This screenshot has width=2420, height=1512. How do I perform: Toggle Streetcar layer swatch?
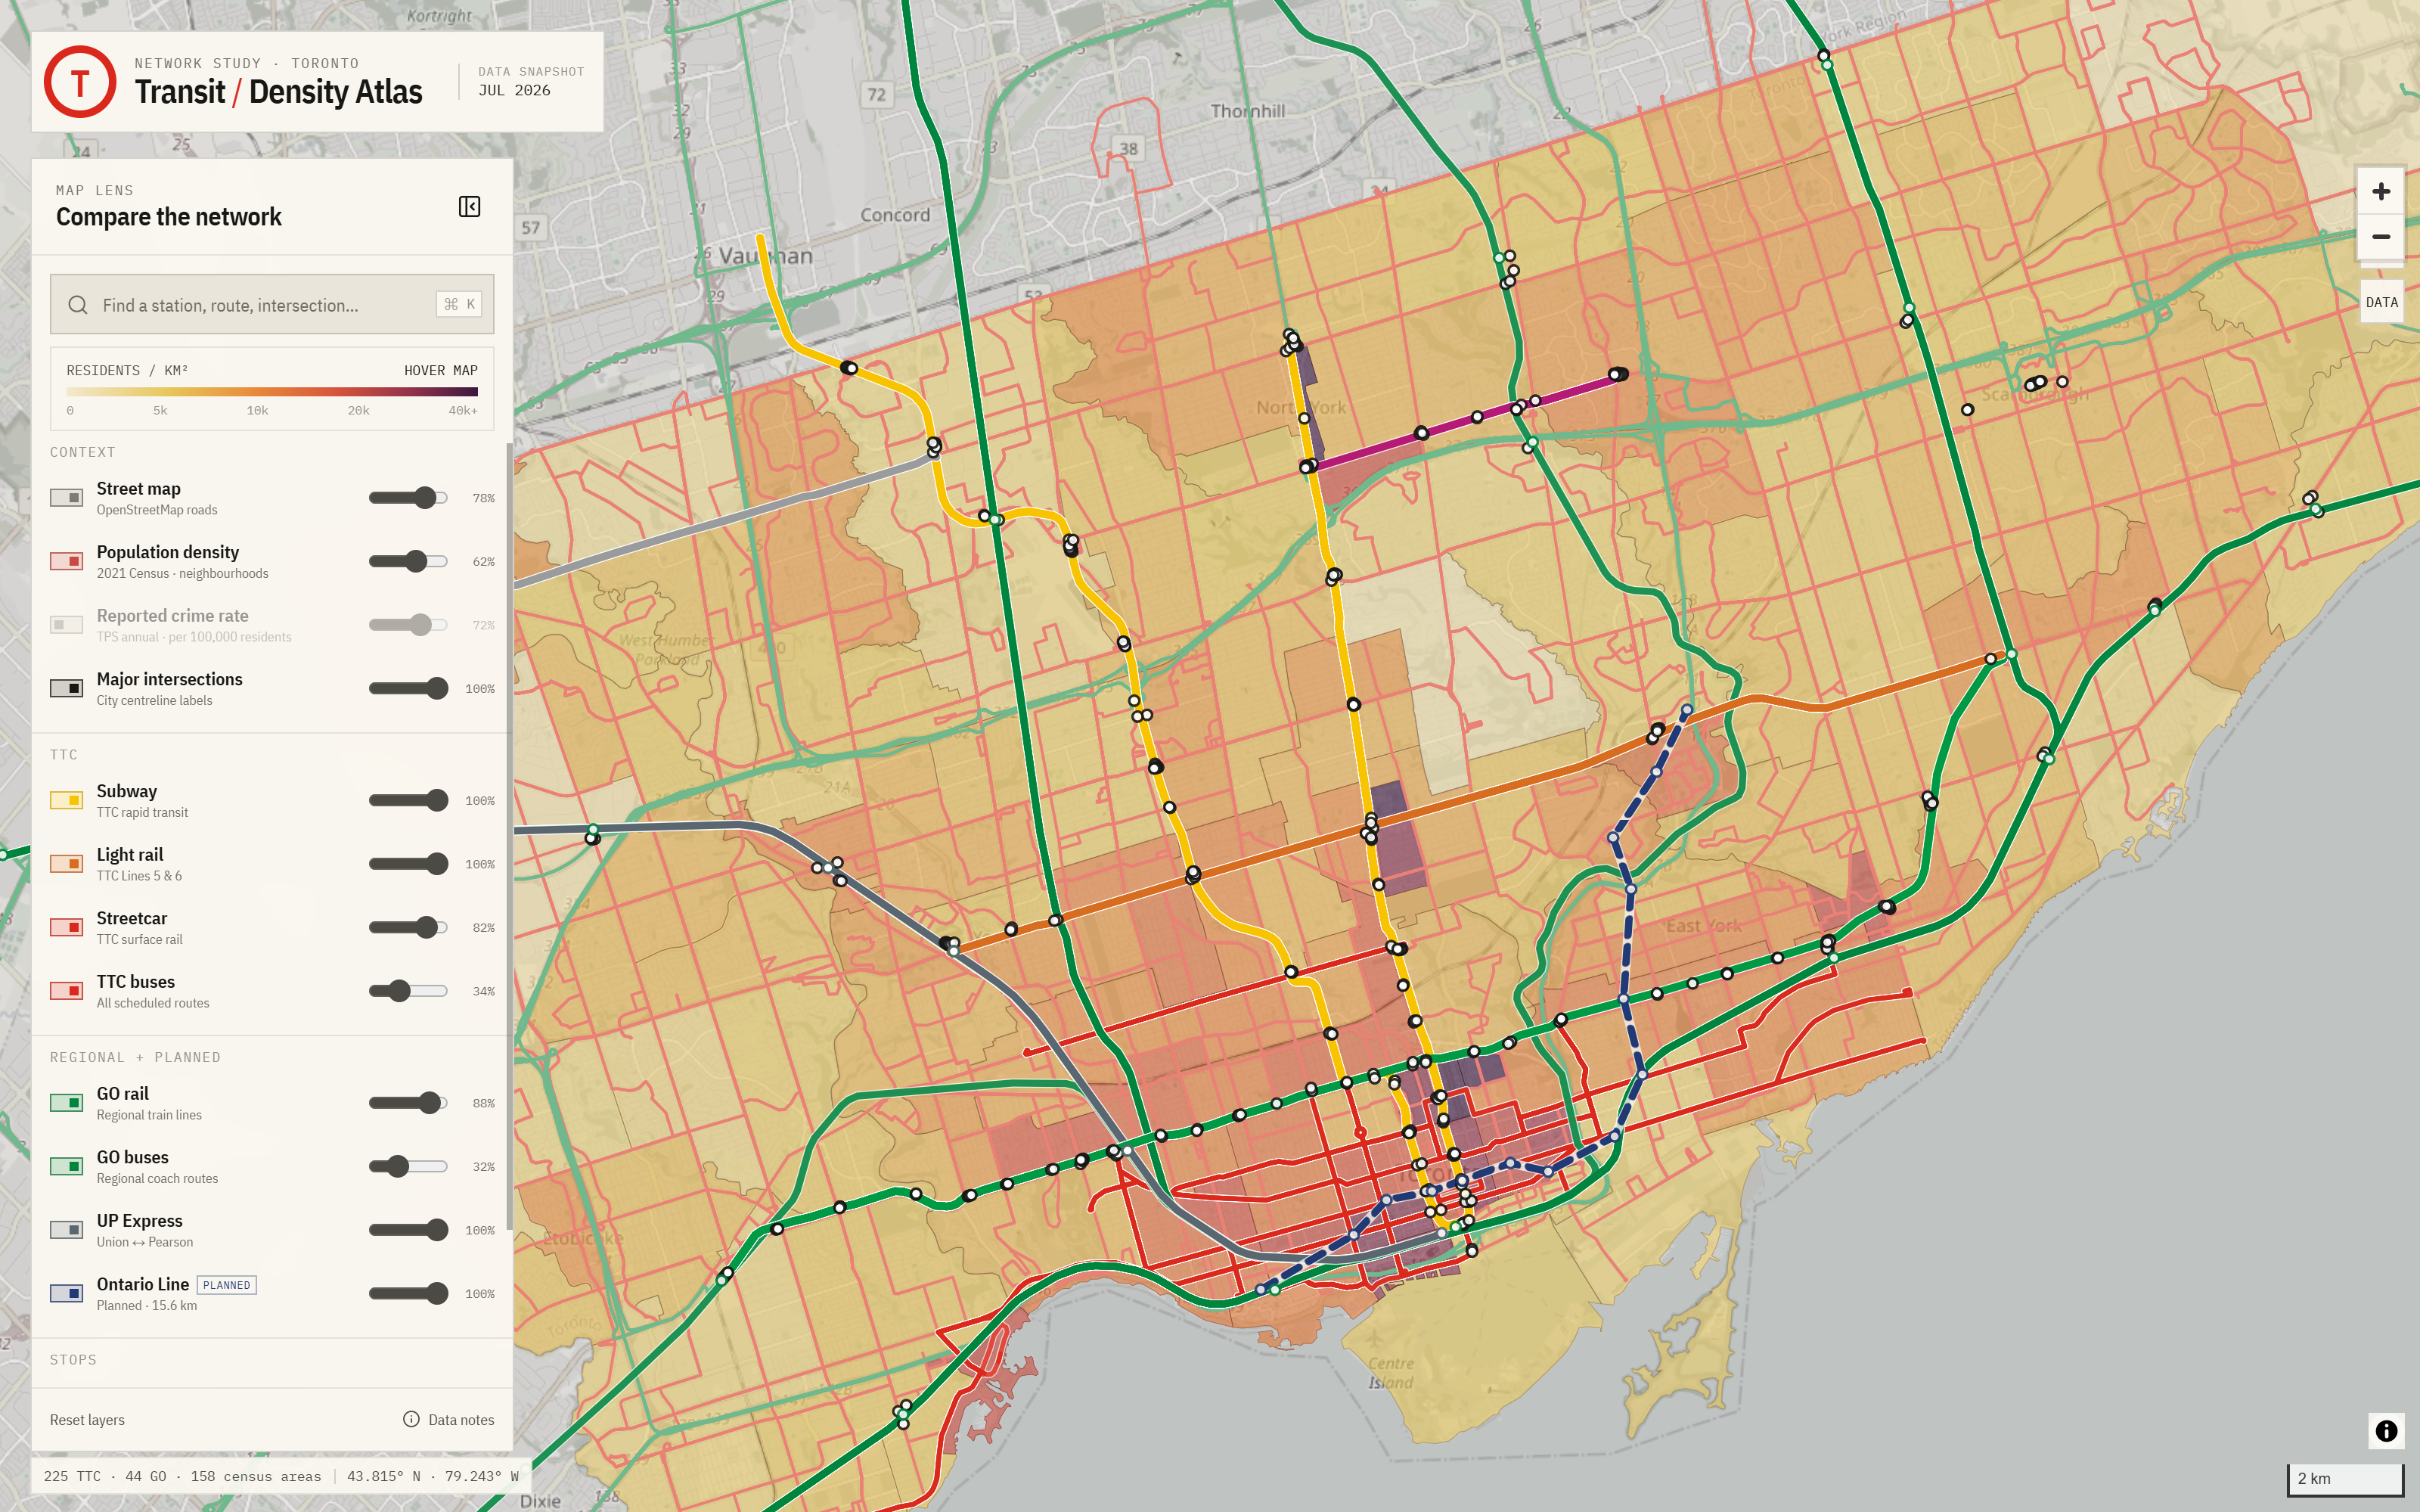[67, 927]
